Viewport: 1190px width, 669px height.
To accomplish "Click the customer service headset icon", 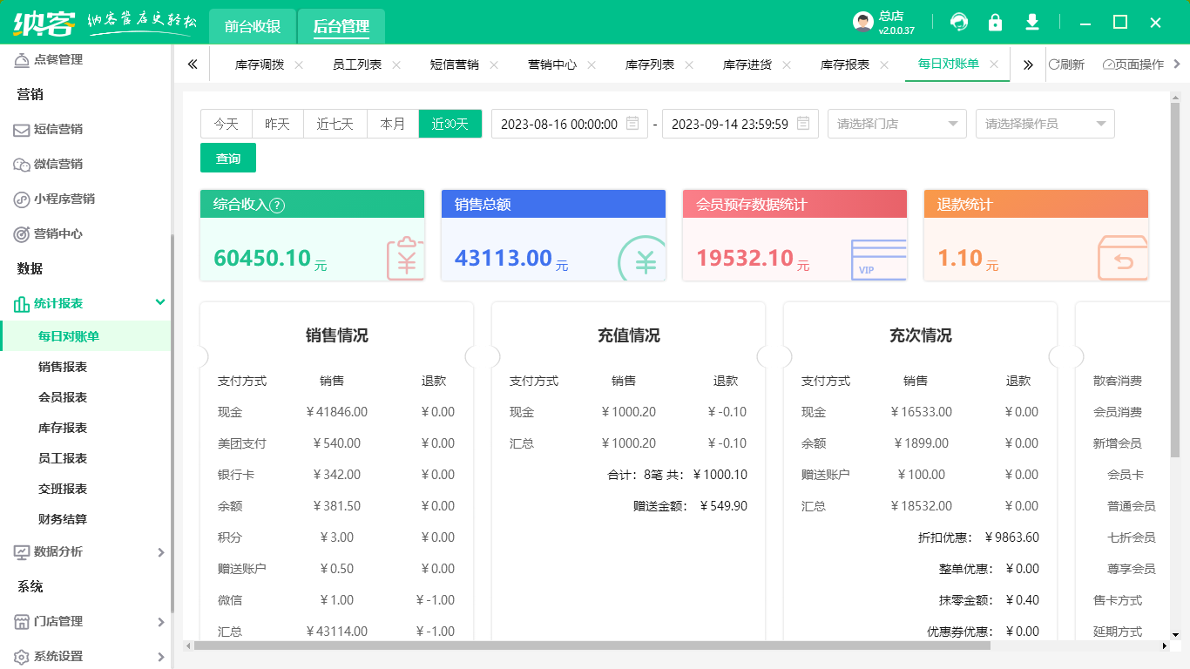I will [959, 22].
